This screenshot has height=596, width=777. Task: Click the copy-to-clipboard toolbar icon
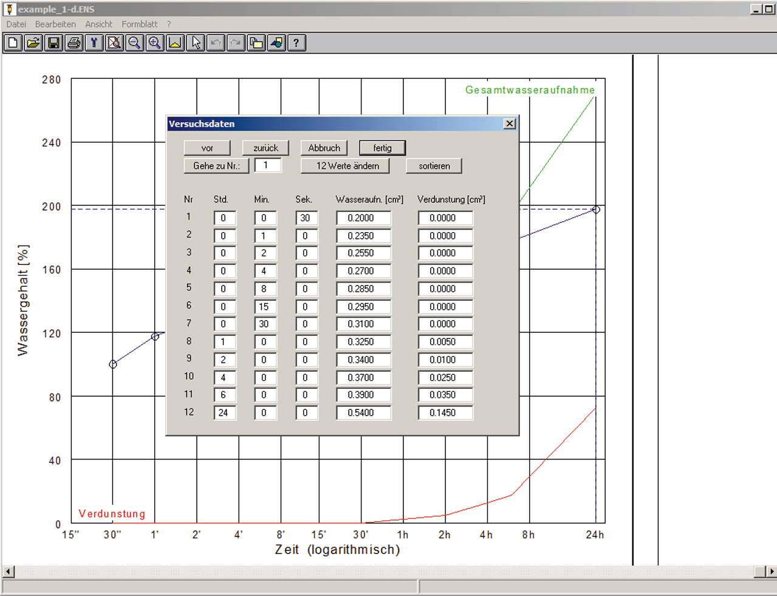click(256, 43)
